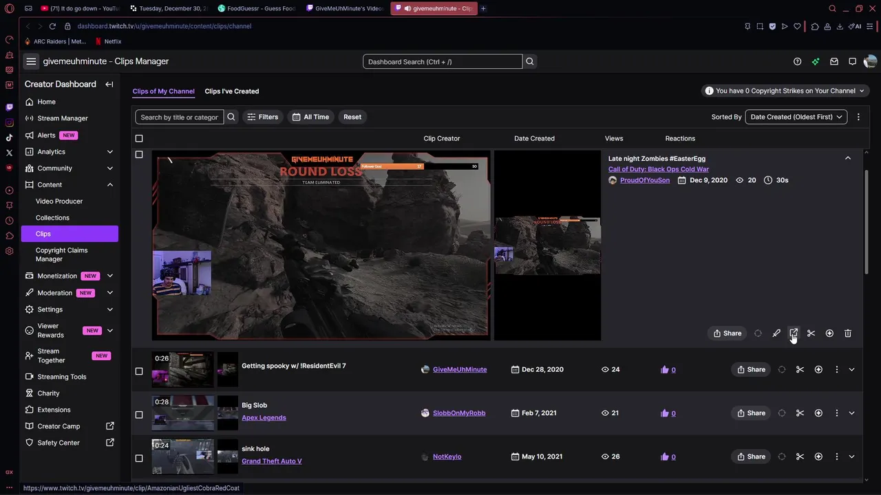Open the profile avatar menu
881x495 pixels.
pyautogui.click(x=870, y=61)
